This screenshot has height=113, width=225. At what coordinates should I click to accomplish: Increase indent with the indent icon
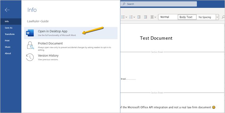[x=146, y=17]
